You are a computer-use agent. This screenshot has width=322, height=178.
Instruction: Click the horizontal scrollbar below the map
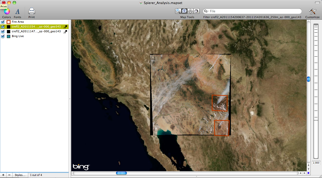pyautogui.click(x=122, y=173)
